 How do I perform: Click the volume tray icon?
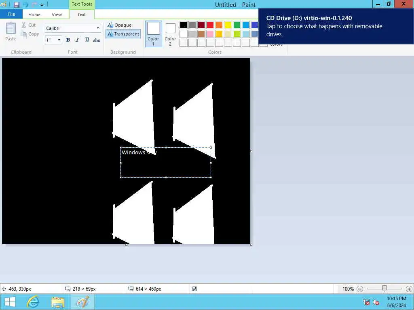pos(376,302)
